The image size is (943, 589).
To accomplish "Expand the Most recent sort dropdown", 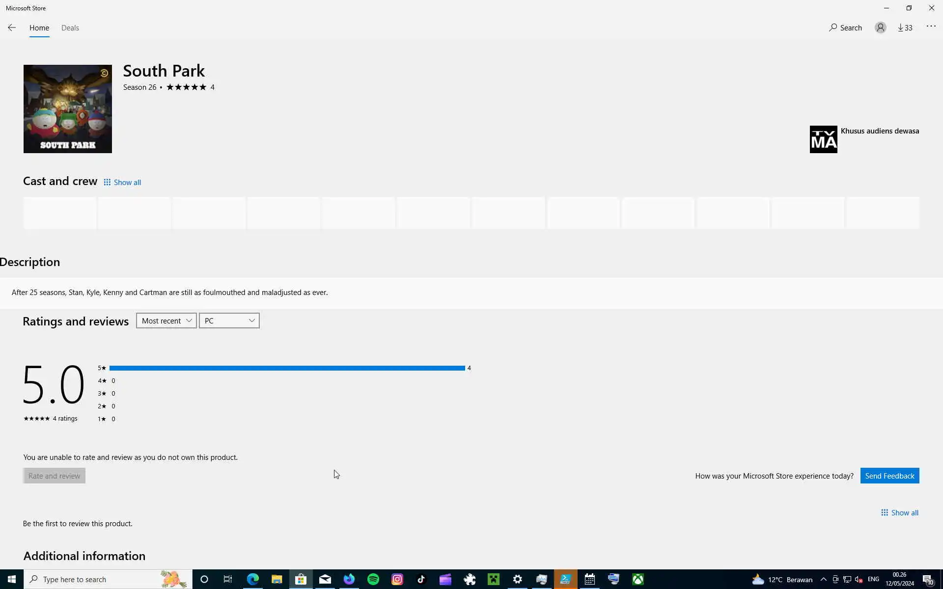I will pos(166,321).
